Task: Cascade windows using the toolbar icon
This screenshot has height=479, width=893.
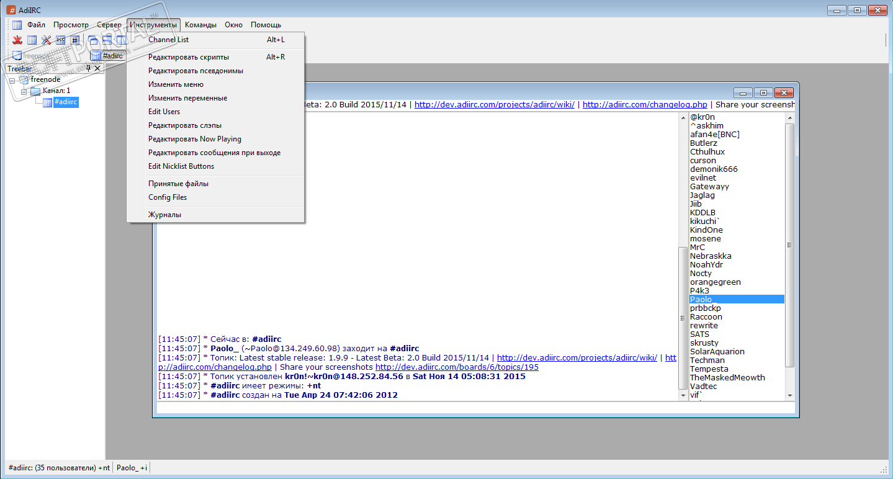Action: pyautogui.click(x=92, y=40)
